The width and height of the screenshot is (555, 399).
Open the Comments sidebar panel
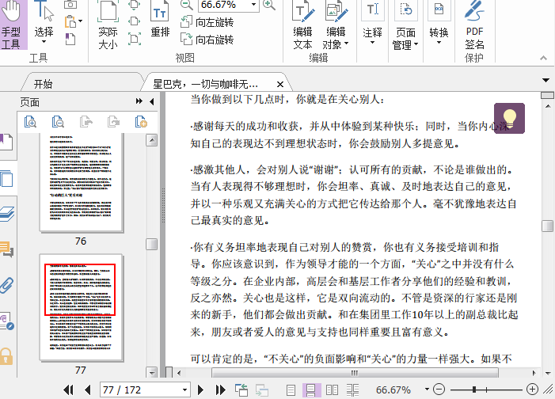(6, 249)
